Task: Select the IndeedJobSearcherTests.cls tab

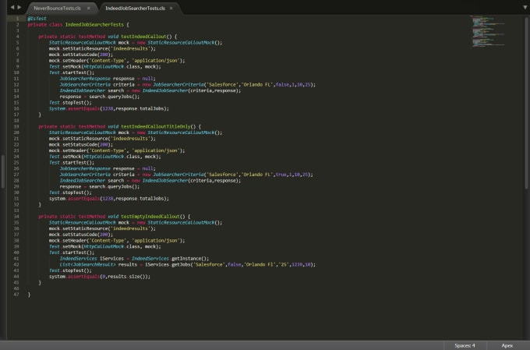Action: coord(135,8)
